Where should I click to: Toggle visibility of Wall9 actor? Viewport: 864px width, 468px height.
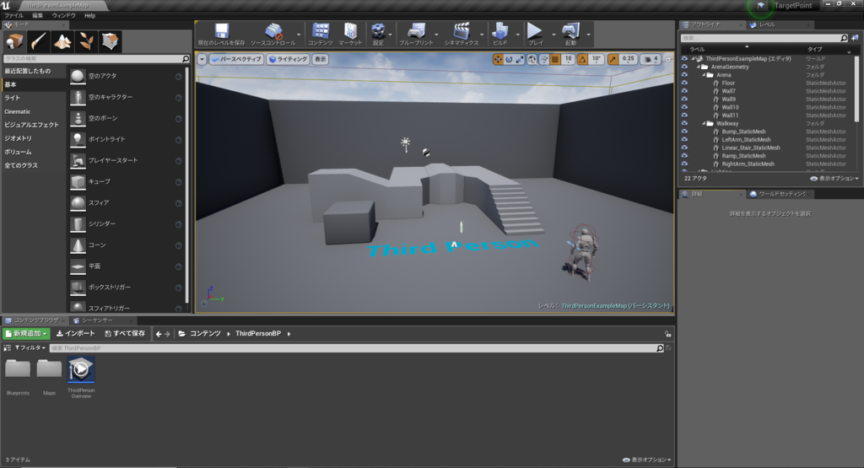(x=684, y=100)
